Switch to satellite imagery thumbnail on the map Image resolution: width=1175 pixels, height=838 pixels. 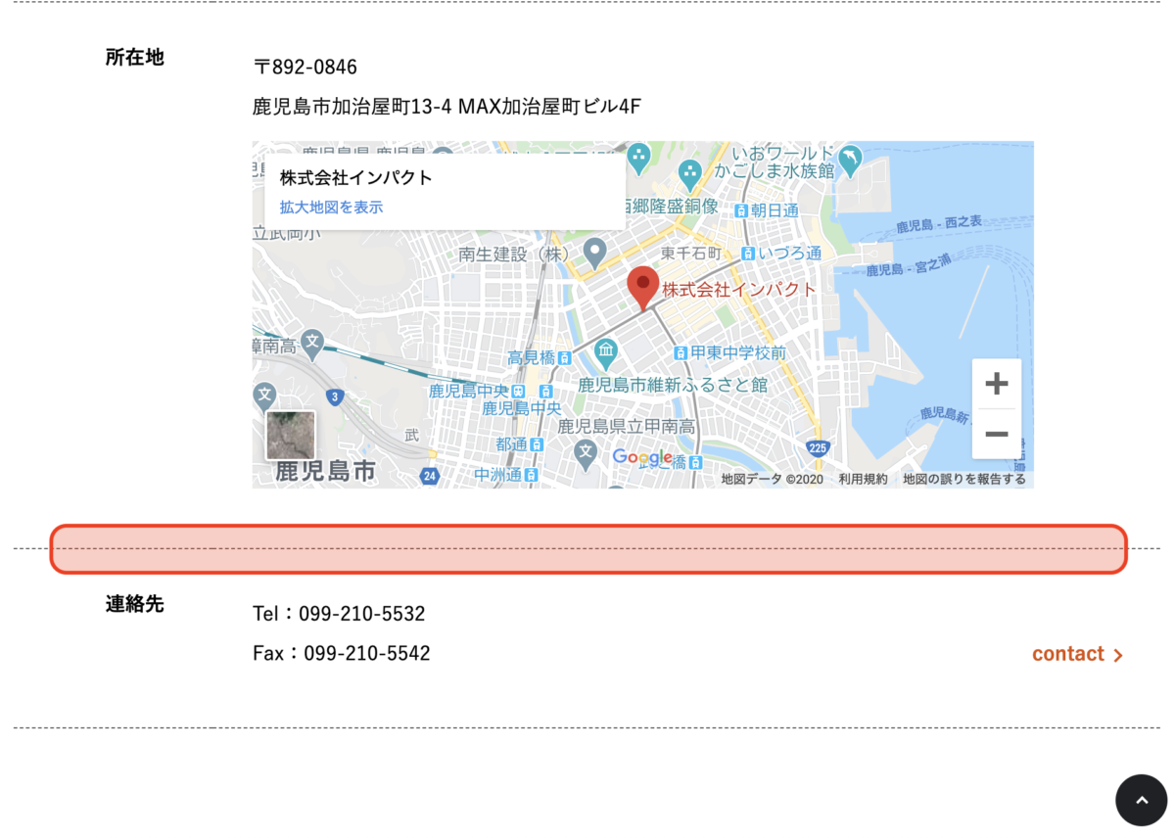291,435
